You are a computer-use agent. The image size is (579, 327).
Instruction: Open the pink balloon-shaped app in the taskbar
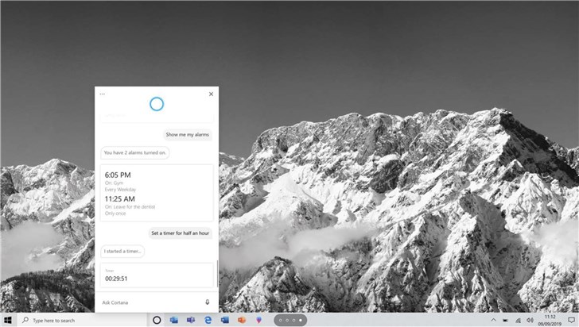[258, 320]
